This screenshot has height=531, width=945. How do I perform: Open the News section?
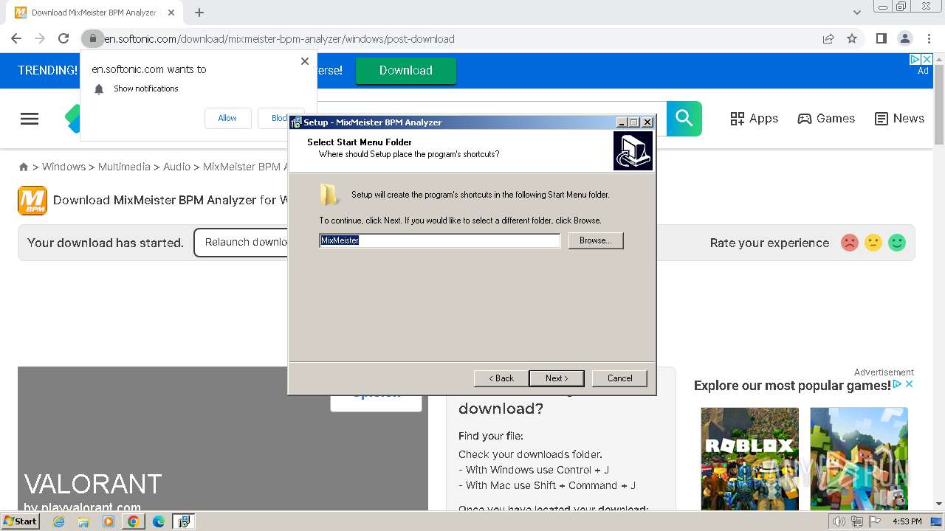(x=899, y=119)
